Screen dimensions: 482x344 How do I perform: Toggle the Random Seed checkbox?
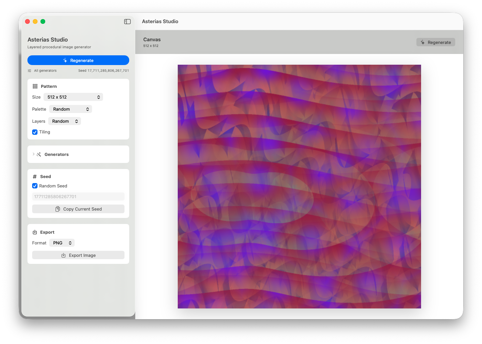(35, 186)
